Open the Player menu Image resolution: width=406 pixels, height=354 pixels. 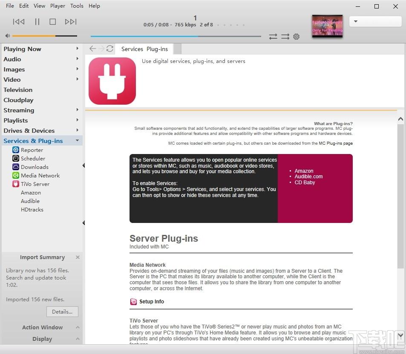pos(58,6)
